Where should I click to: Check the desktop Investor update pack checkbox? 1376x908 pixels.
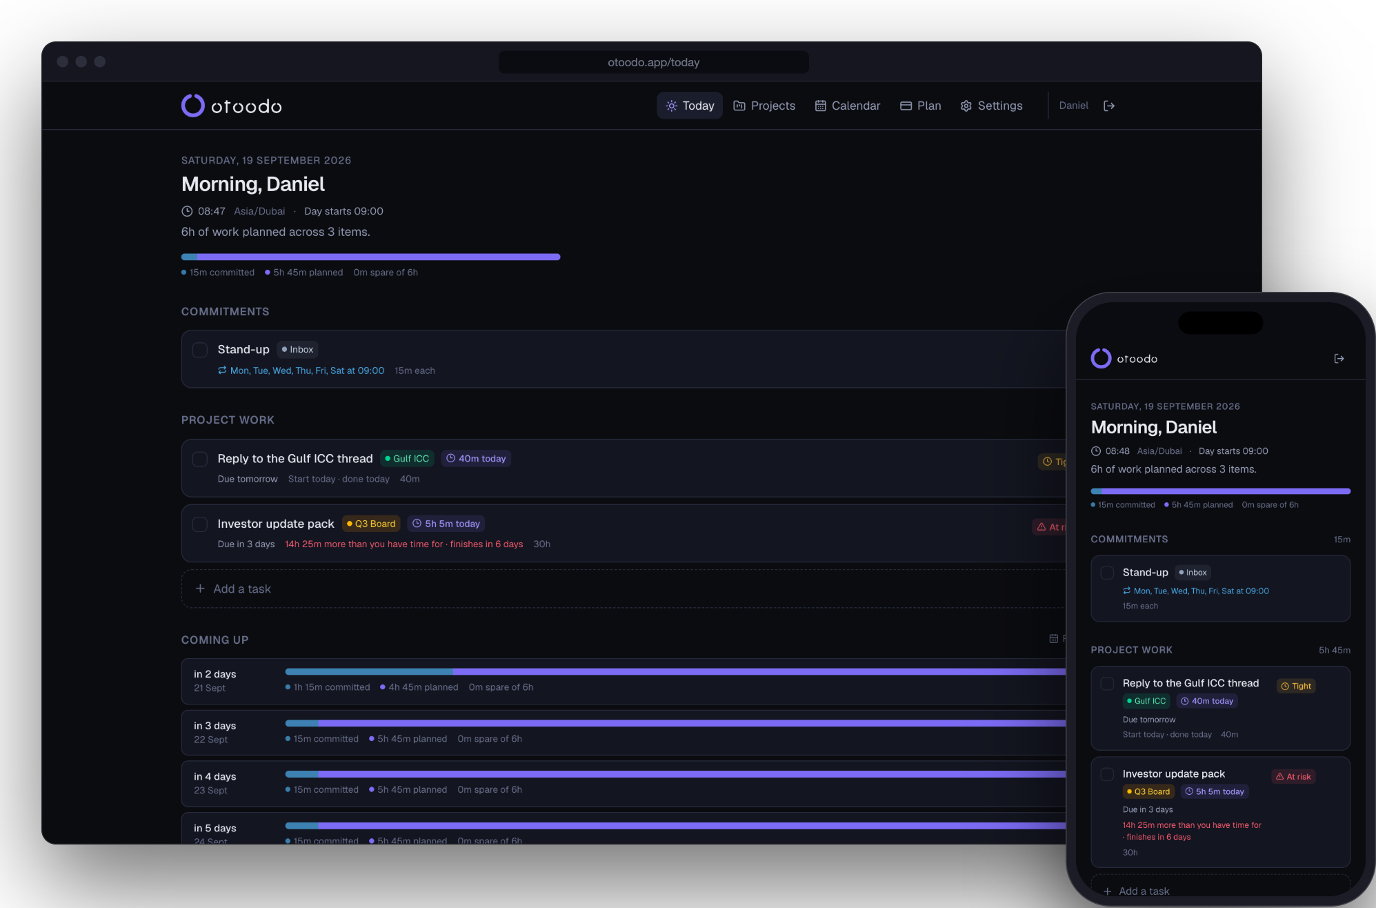tap(200, 524)
